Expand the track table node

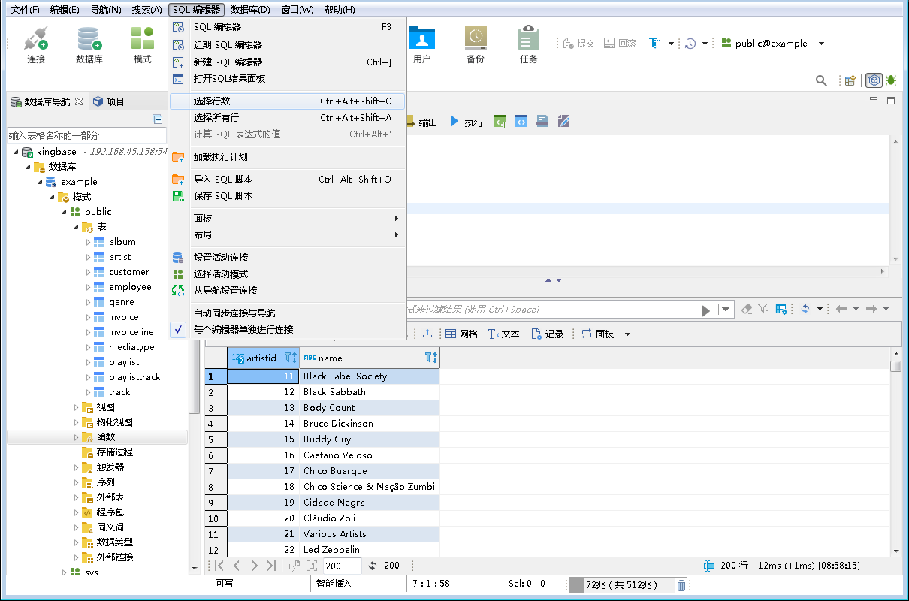coord(87,391)
